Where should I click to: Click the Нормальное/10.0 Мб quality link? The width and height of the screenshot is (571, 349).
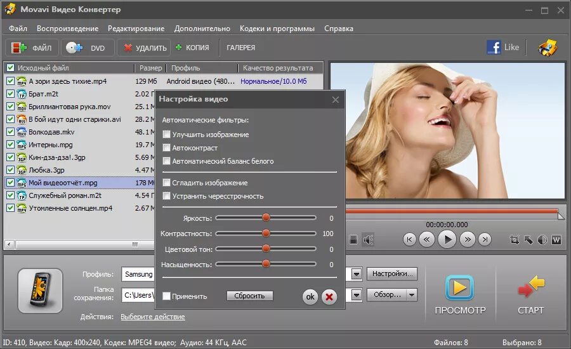coord(273,81)
